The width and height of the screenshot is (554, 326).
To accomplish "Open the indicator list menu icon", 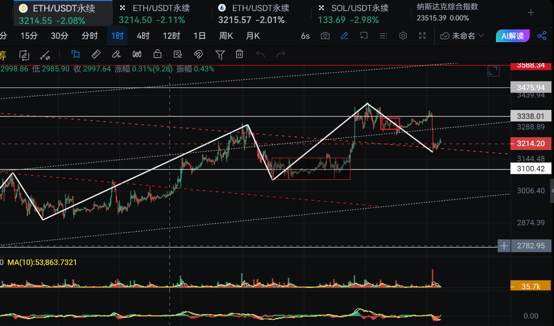I will point(383,36).
